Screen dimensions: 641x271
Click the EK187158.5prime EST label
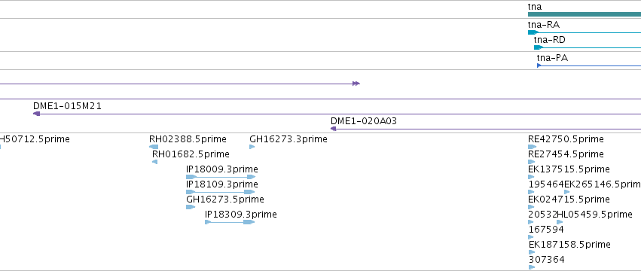point(569,245)
